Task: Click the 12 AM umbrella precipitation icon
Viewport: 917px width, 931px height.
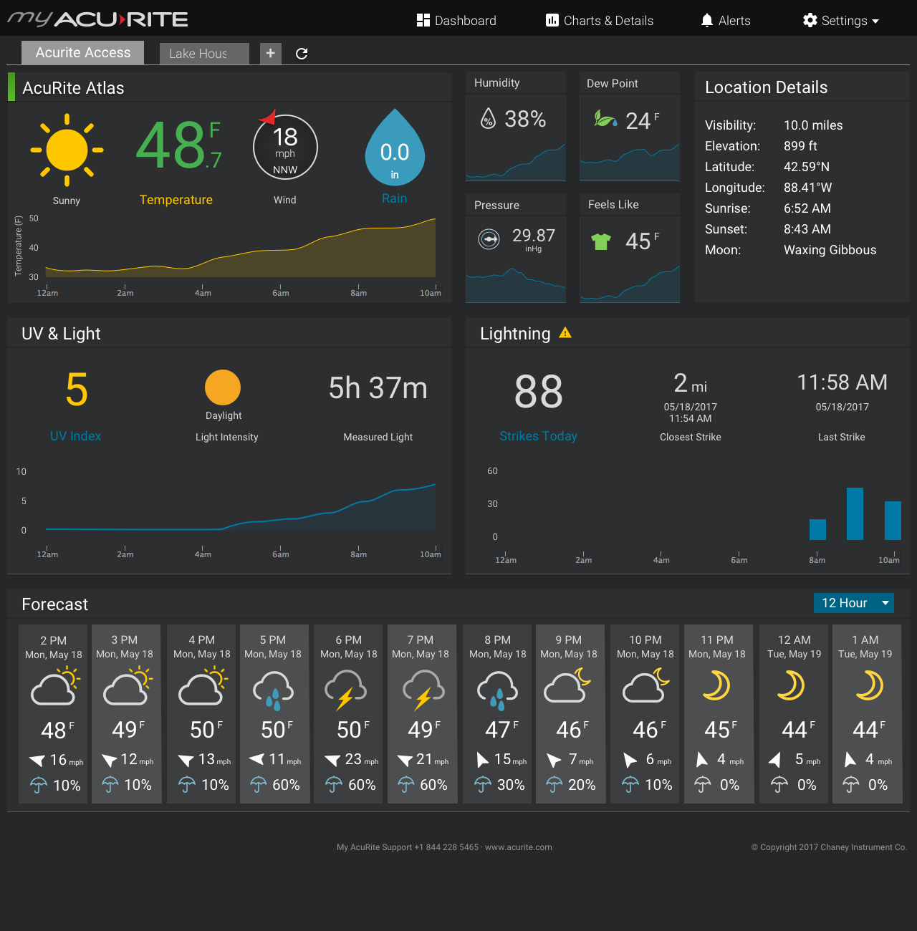Action: 779,785
